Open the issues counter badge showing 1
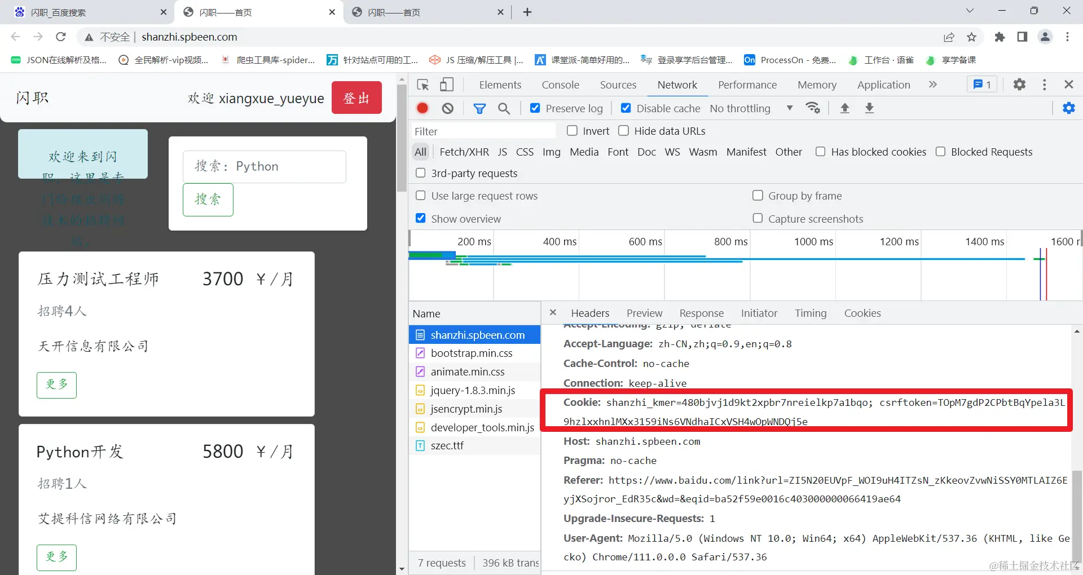1083x575 pixels. [x=982, y=85]
